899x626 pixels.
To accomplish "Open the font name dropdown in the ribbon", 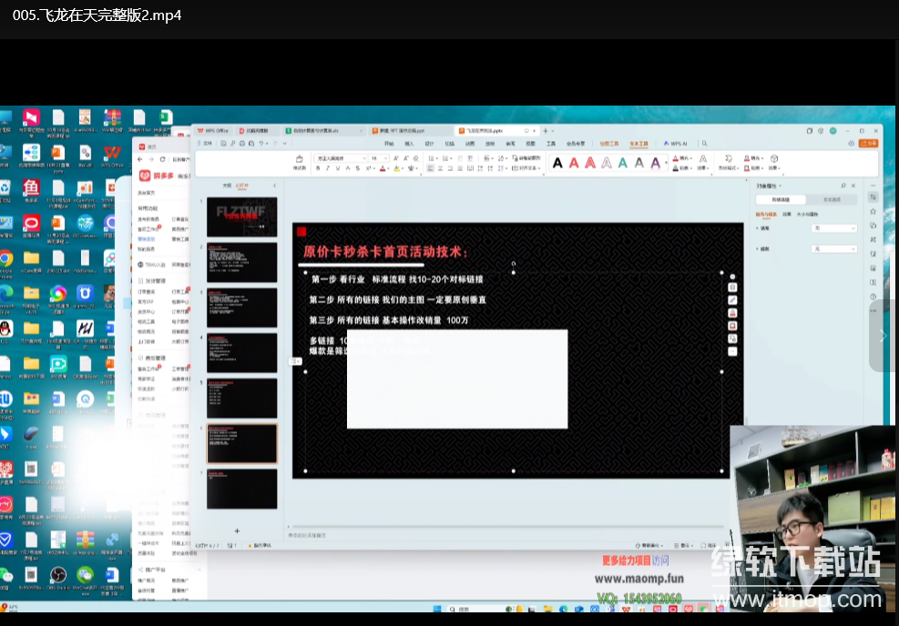I will tap(363, 157).
